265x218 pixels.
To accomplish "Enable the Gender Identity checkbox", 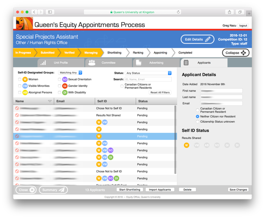I will (x=59, y=86).
